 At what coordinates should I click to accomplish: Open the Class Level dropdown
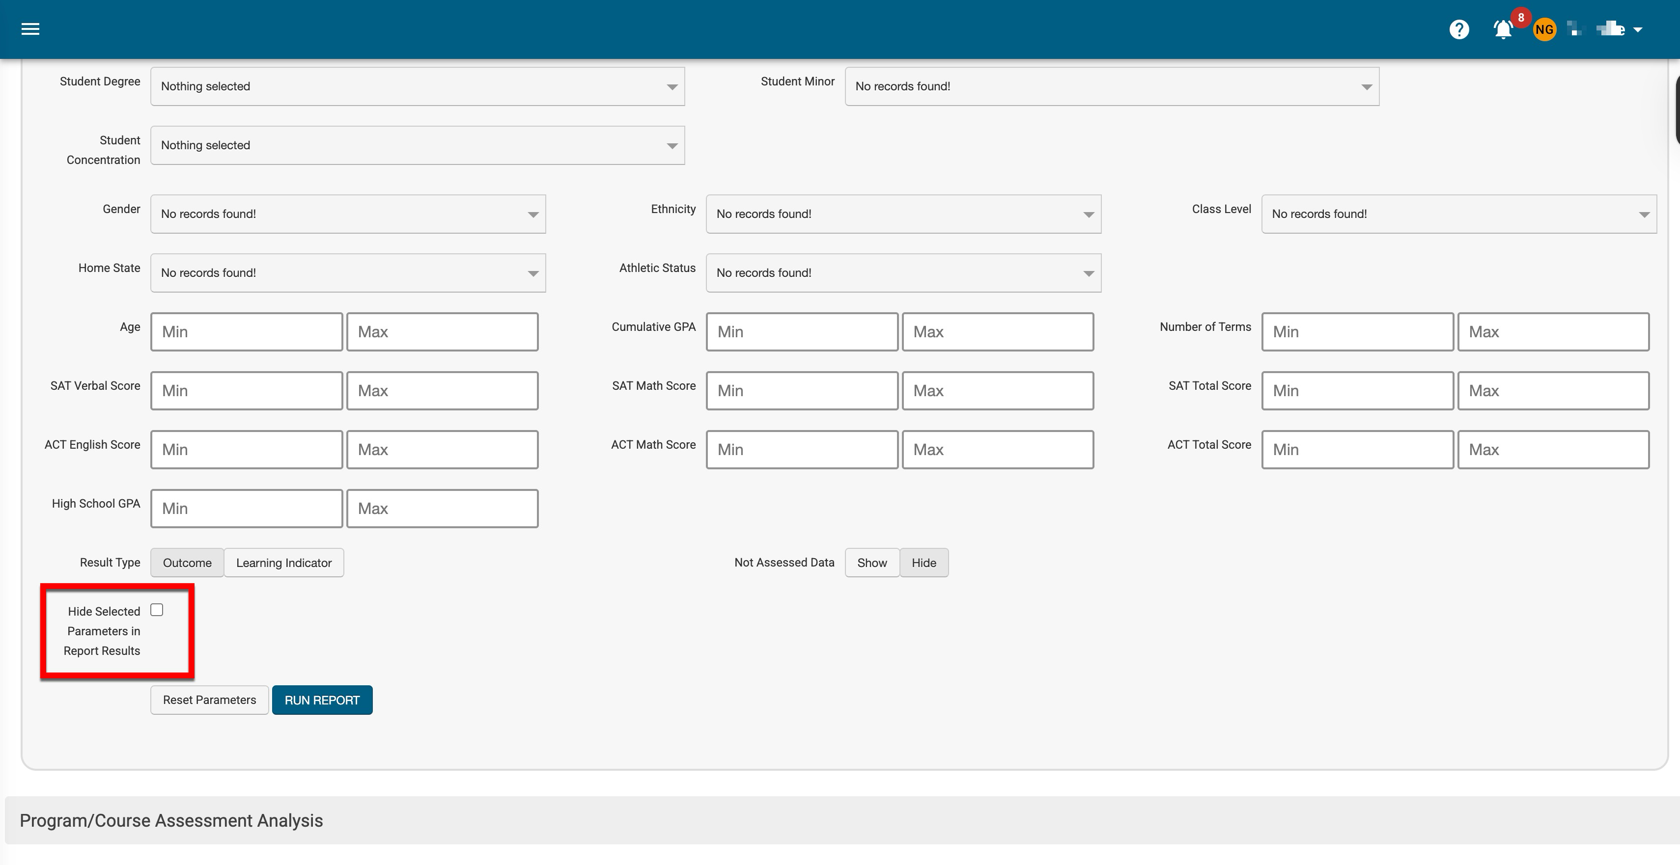(1458, 214)
